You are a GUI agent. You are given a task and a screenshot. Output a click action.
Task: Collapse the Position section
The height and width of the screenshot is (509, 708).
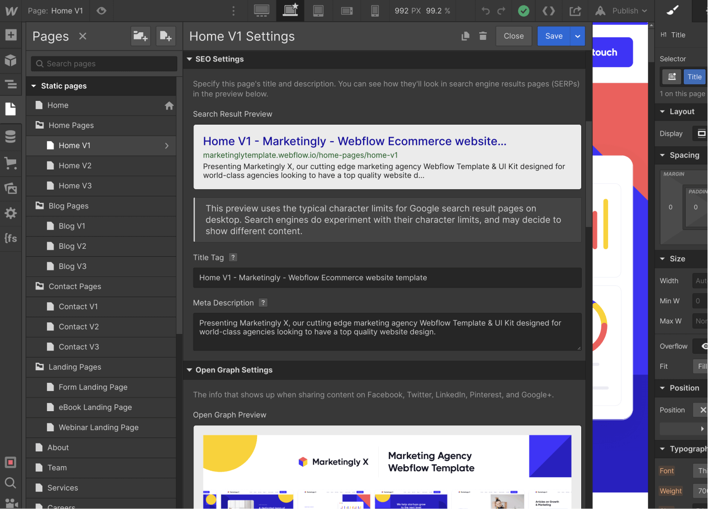point(663,388)
